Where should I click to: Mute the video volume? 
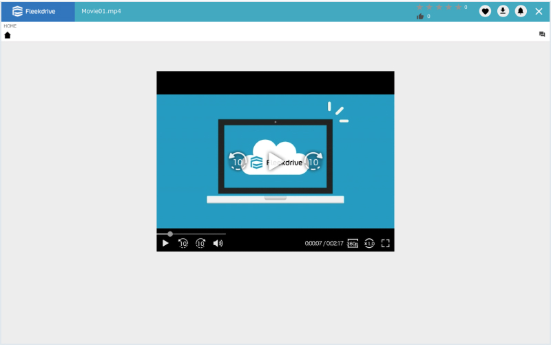click(218, 243)
